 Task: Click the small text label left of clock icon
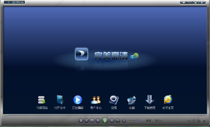189,121
